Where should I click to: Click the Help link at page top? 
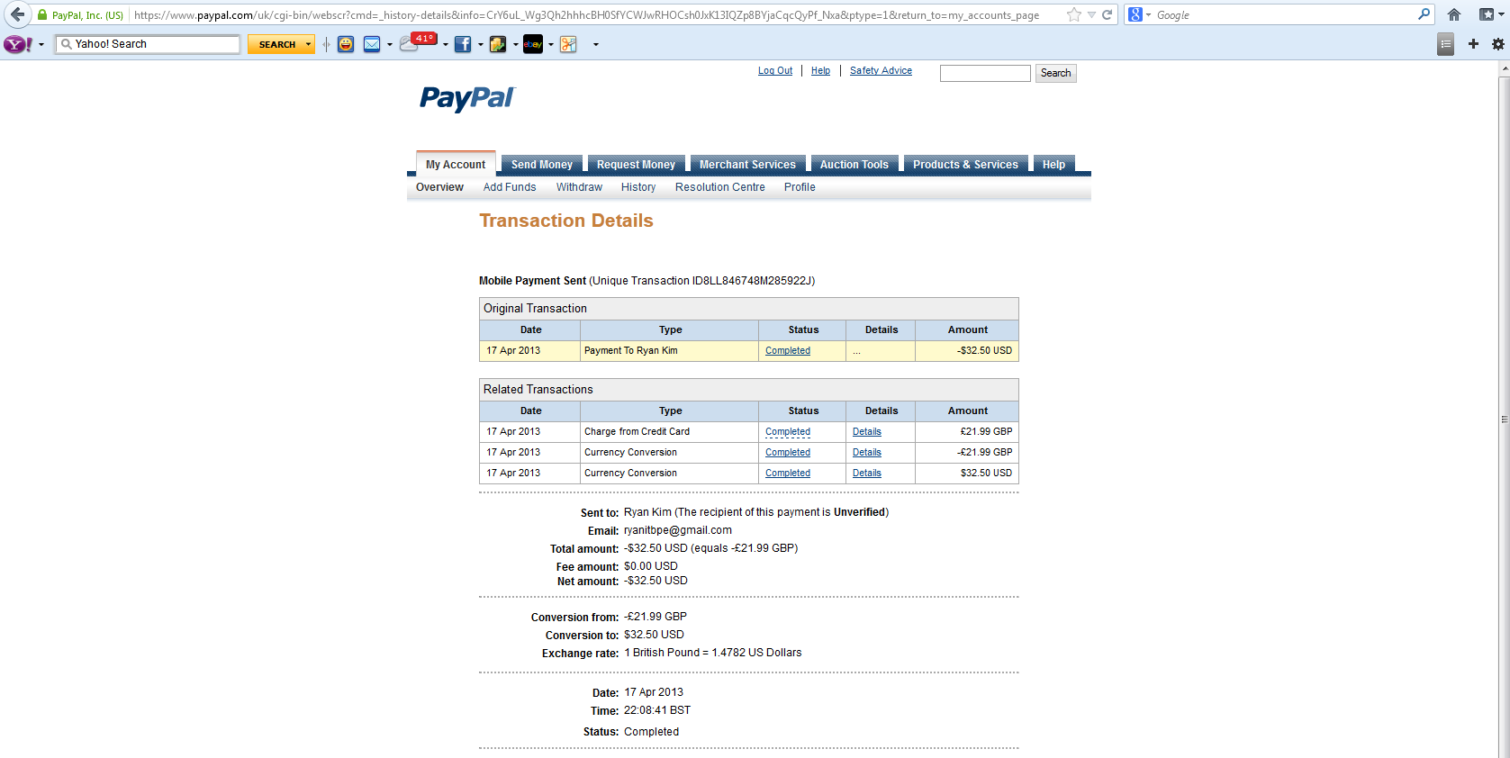click(x=820, y=70)
